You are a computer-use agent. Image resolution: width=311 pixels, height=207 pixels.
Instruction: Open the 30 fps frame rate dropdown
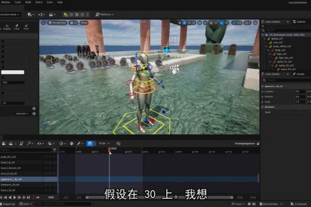pos(104,143)
